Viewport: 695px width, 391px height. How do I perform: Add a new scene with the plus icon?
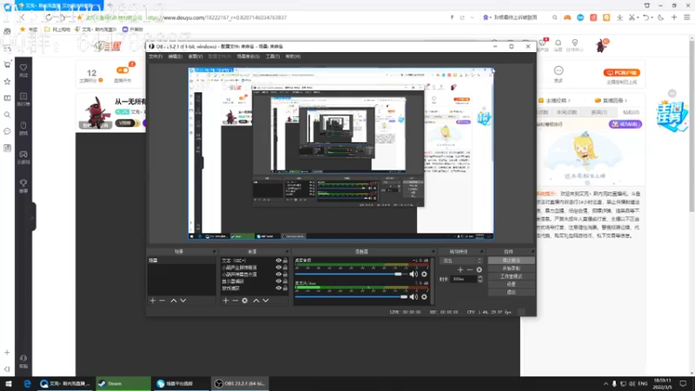(153, 301)
